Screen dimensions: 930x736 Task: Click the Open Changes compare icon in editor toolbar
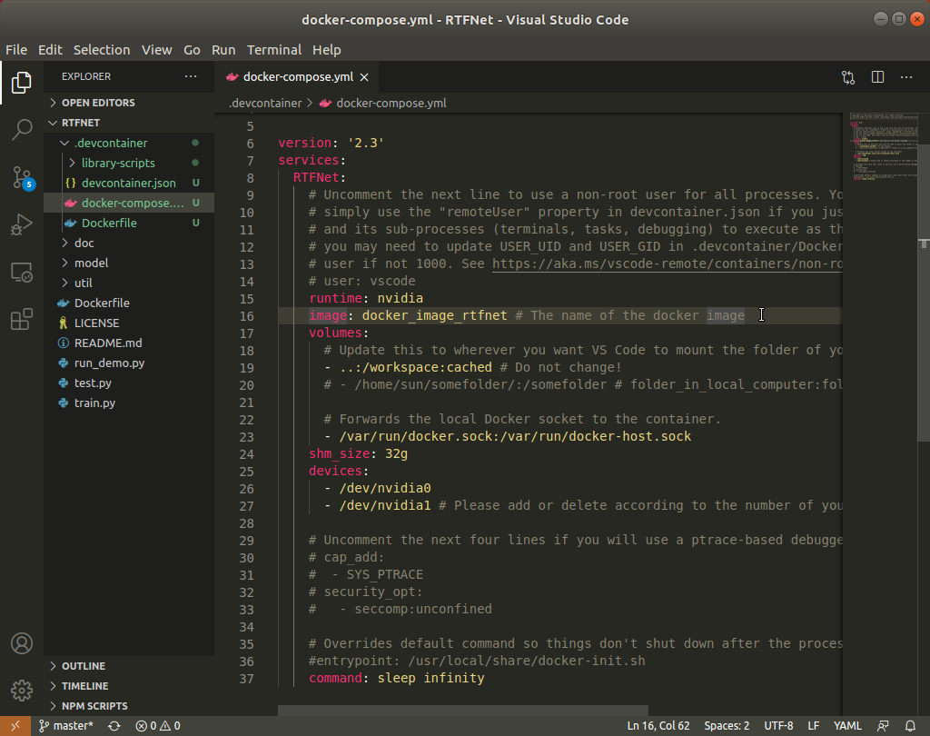[848, 77]
